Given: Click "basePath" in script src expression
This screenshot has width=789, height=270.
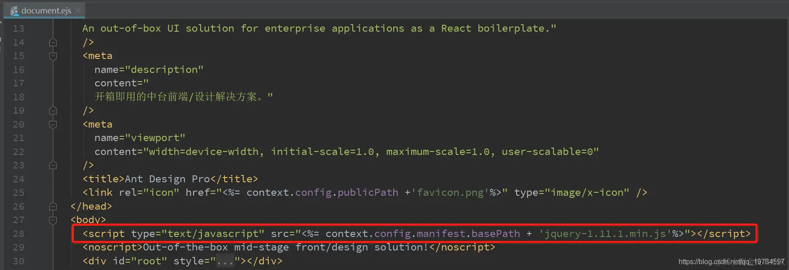Looking at the screenshot, I should [x=495, y=234].
